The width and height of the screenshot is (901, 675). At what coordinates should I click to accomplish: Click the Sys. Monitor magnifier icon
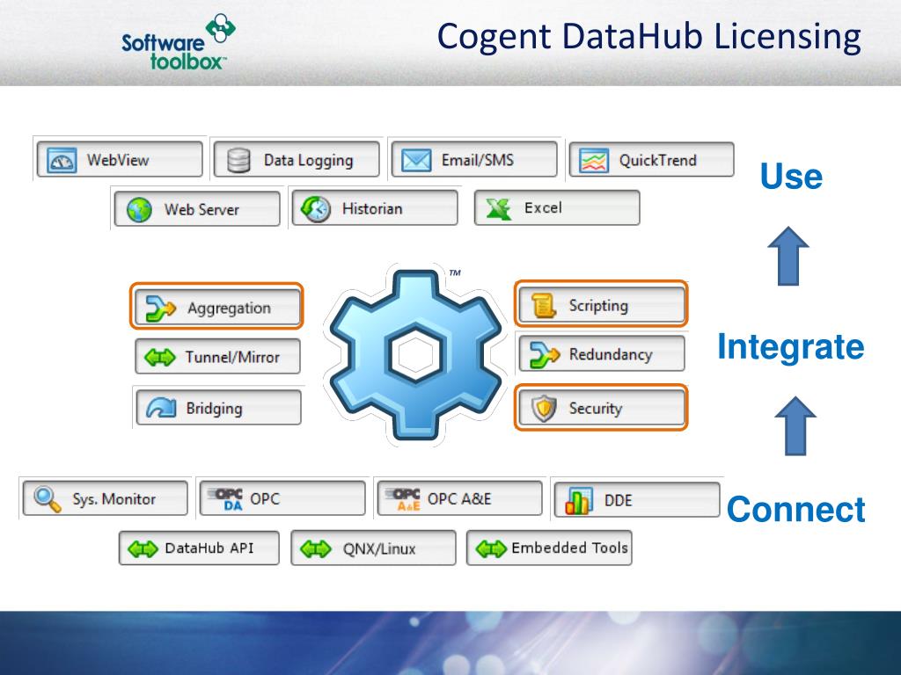[48, 499]
